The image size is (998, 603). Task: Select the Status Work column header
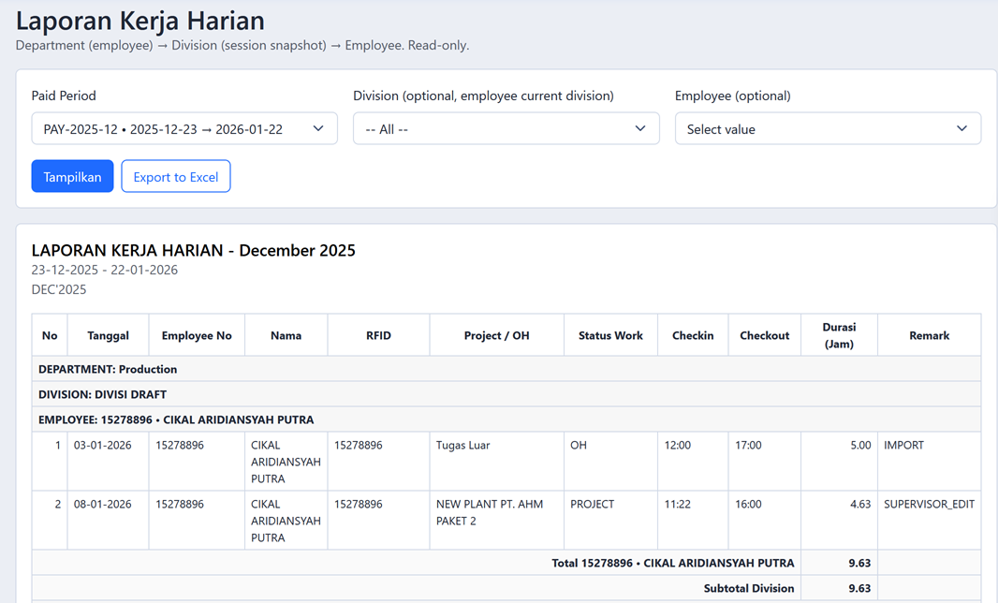point(610,334)
